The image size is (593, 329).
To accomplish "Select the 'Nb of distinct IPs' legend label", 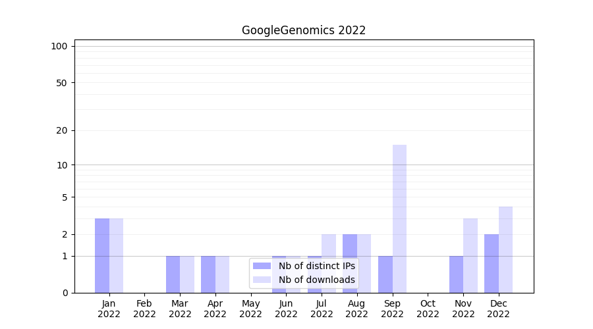I will click(x=316, y=266).
